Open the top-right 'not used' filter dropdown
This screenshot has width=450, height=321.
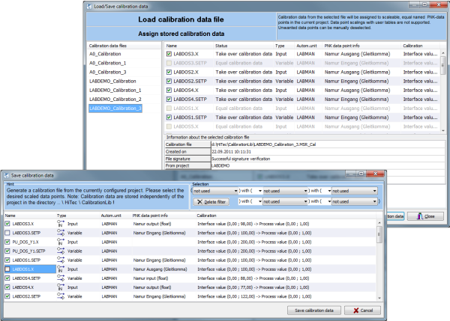[x=355, y=191]
